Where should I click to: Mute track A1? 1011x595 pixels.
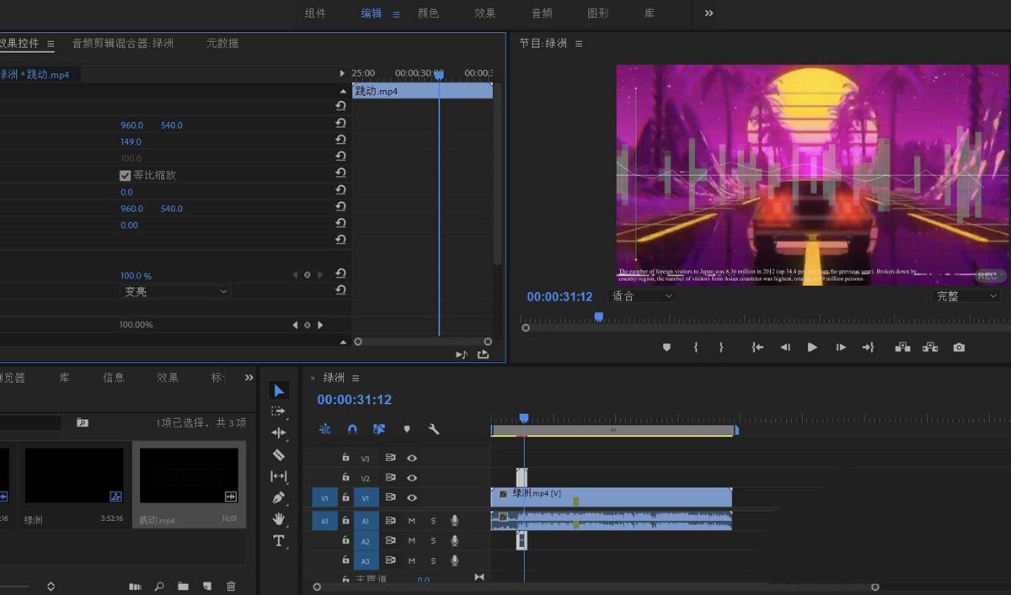[x=412, y=521]
